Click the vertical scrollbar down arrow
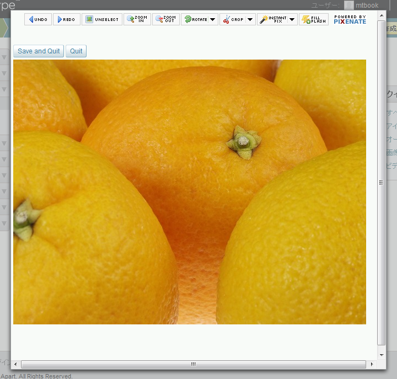The height and width of the screenshot is (379, 397). pos(382,355)
